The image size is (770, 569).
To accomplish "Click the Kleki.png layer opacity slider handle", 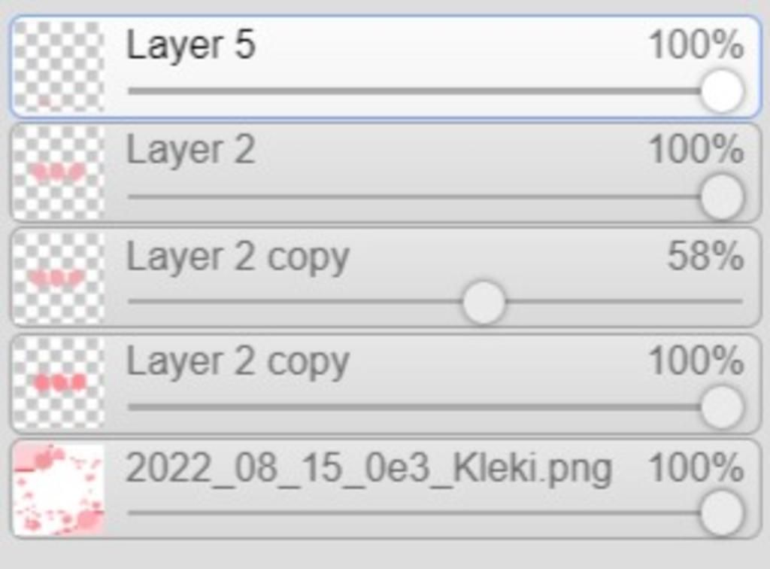I will [722, 513].
